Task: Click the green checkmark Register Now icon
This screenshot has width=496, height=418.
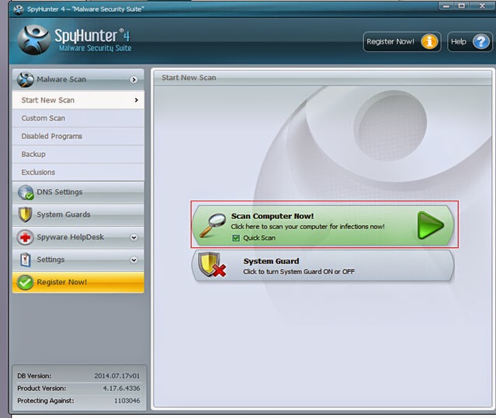Action: 26,282
